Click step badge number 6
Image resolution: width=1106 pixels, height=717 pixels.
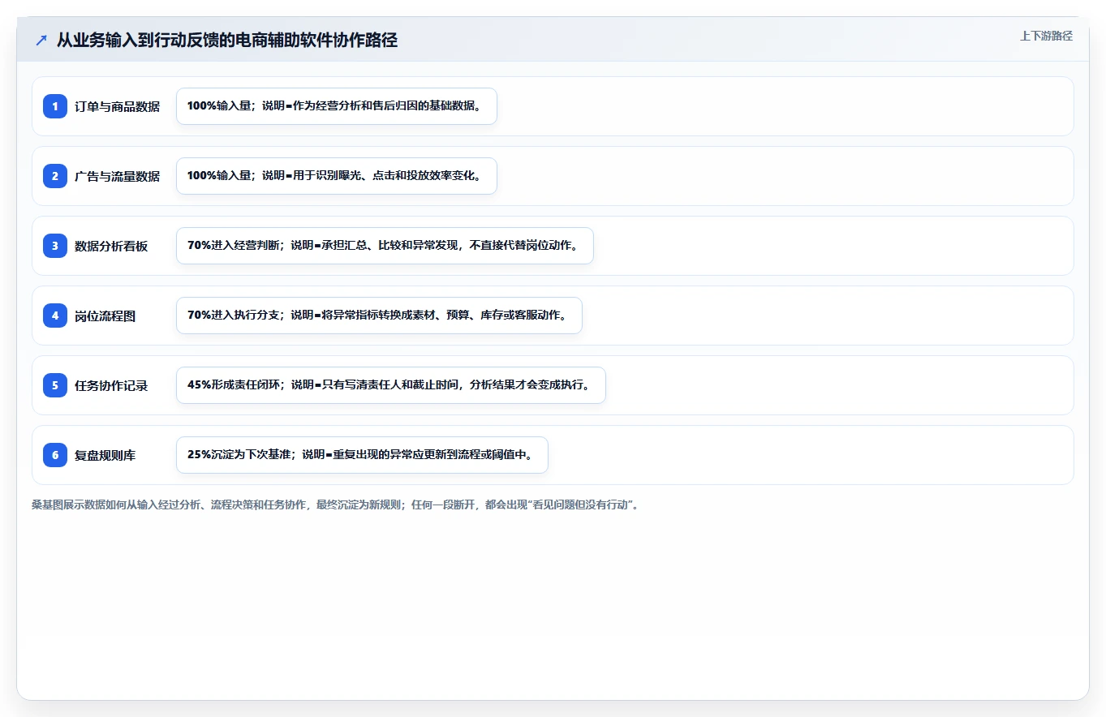(55, 455)
